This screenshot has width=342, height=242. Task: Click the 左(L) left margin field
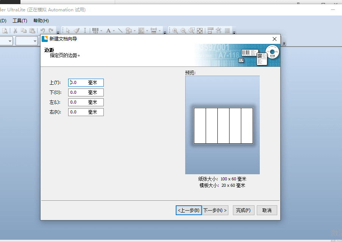(86, 102)
